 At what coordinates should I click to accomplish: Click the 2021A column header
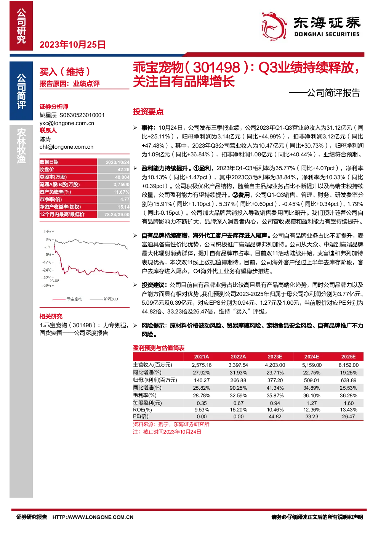[202, 357]
